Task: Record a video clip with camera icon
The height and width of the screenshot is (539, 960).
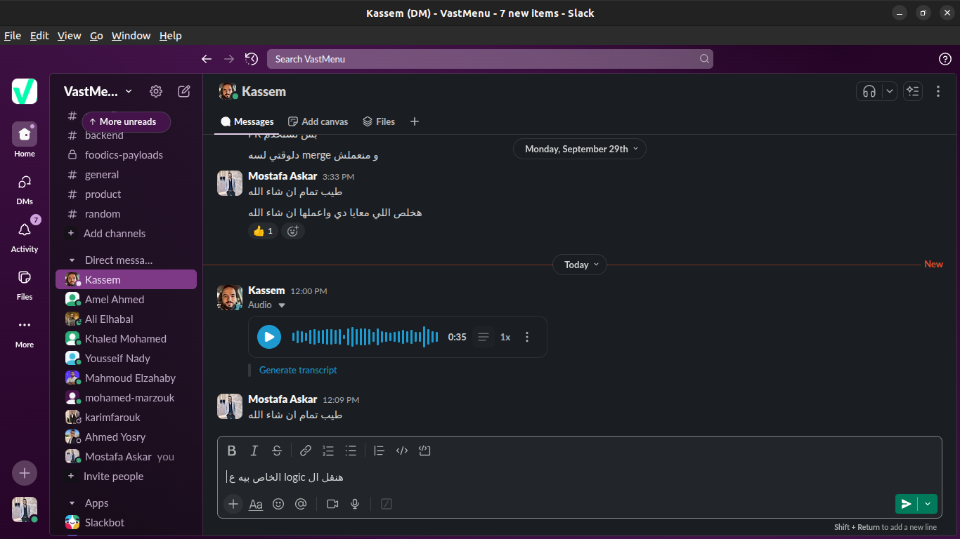Action: [x=332, y=504]
